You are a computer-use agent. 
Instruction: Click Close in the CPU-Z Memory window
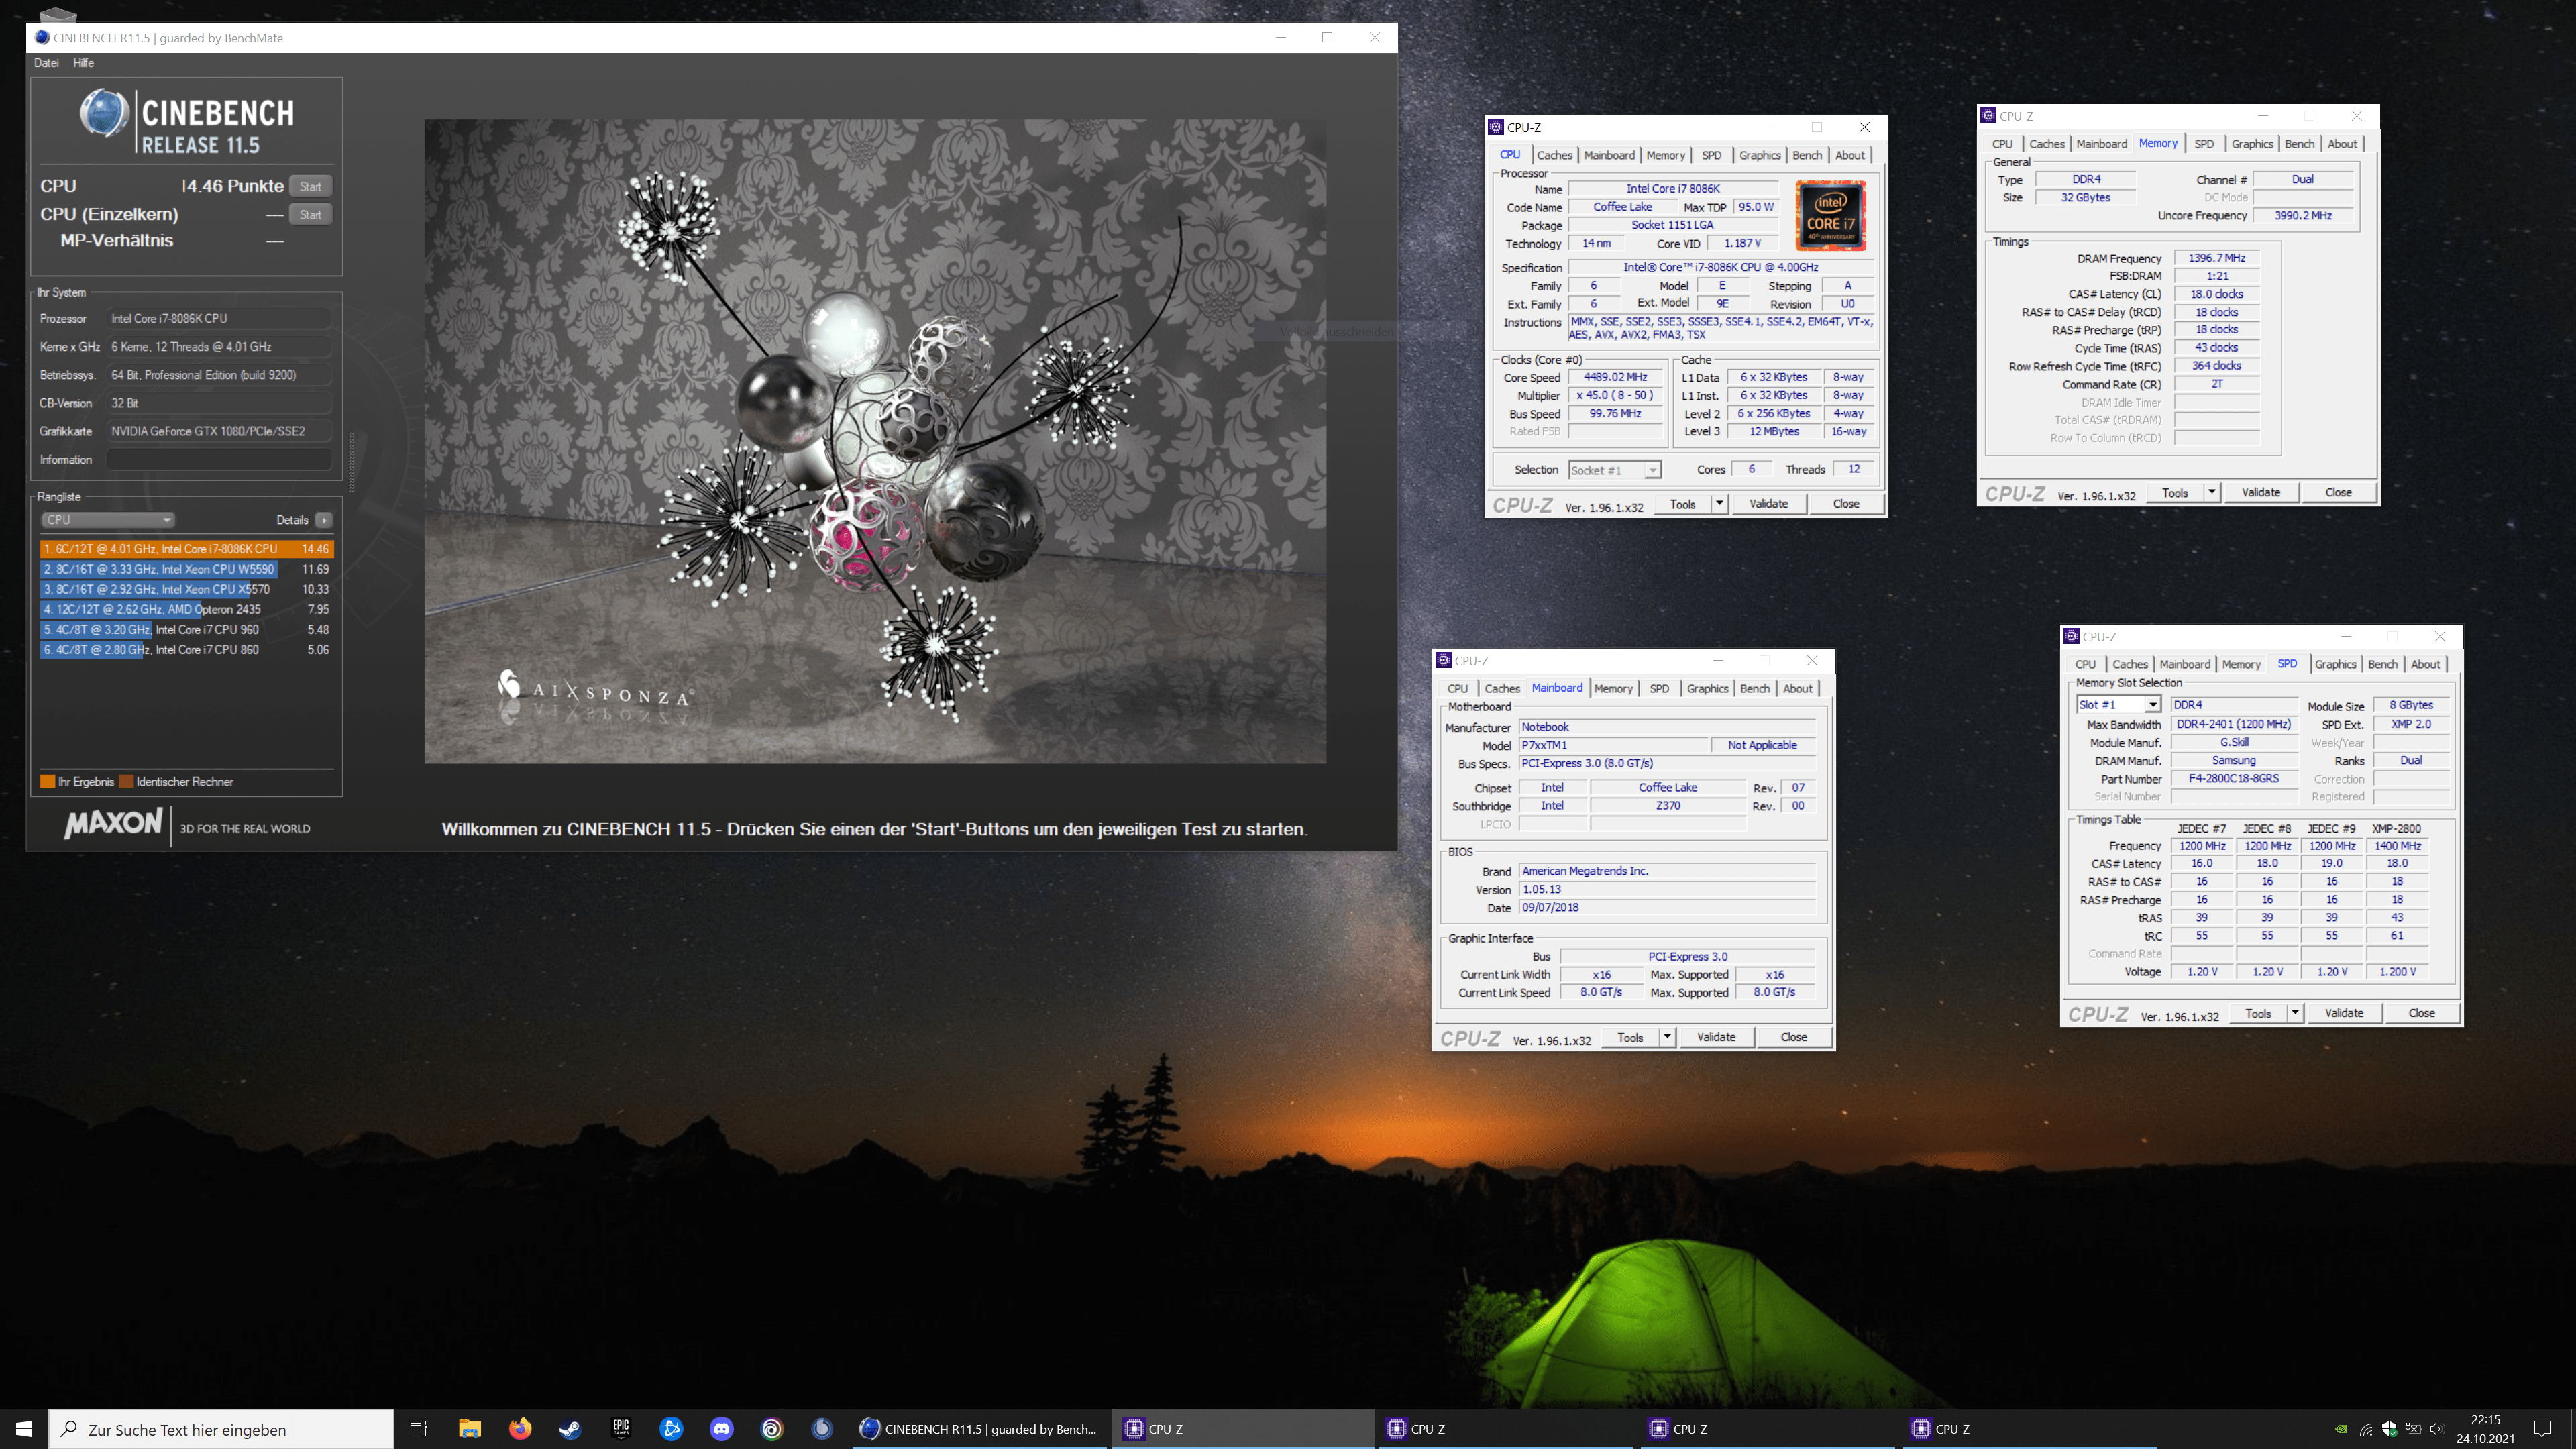(2338, 492)
